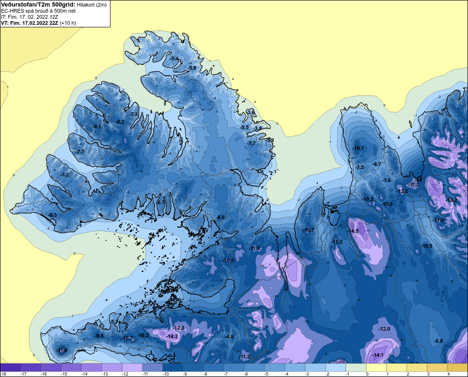468x377 pixels.
Task: Click the -10.9 temperature label
Action: 387,204
